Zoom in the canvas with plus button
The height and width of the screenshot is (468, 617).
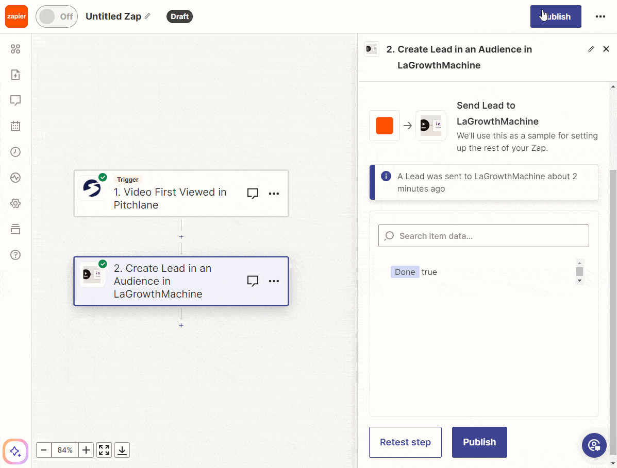(86, 450)
